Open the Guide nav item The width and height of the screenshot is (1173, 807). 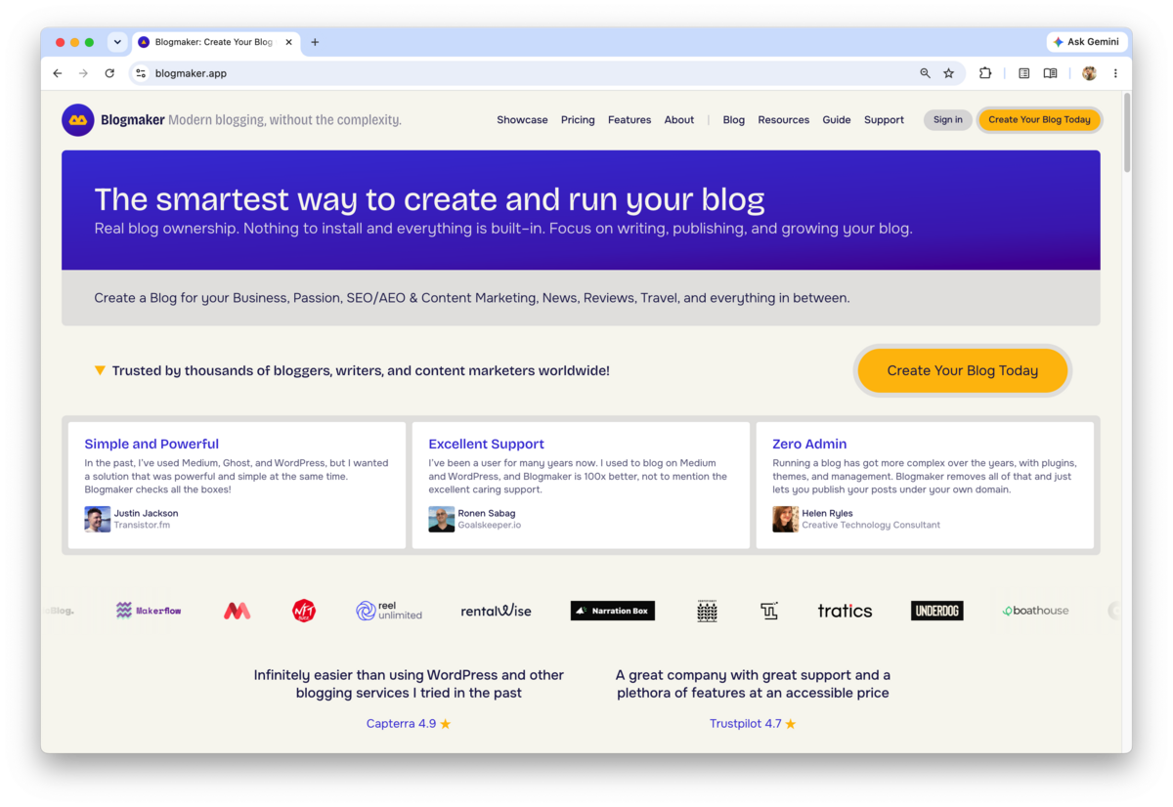tap(837, 120)
